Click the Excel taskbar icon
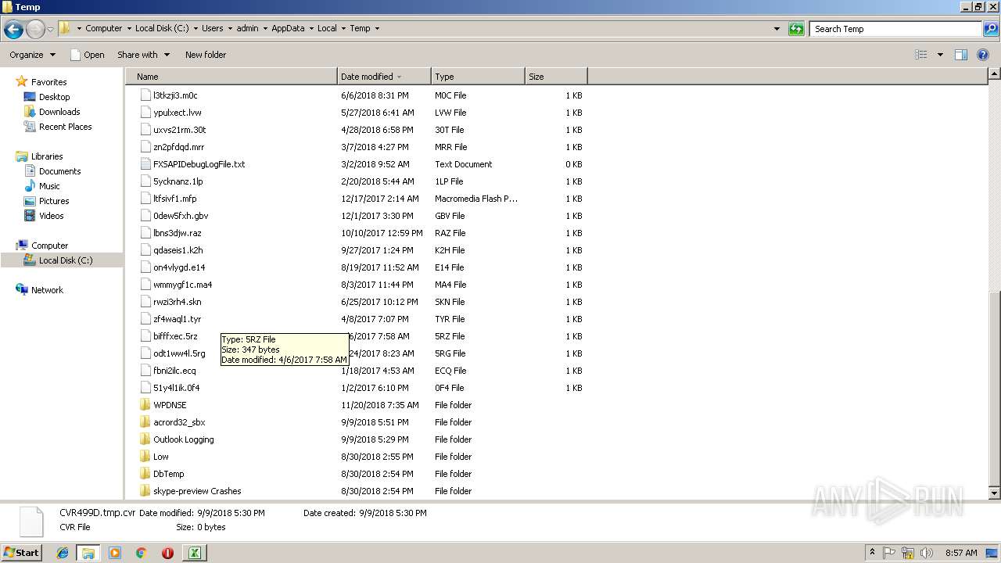1001x563 pixels. 194,553
